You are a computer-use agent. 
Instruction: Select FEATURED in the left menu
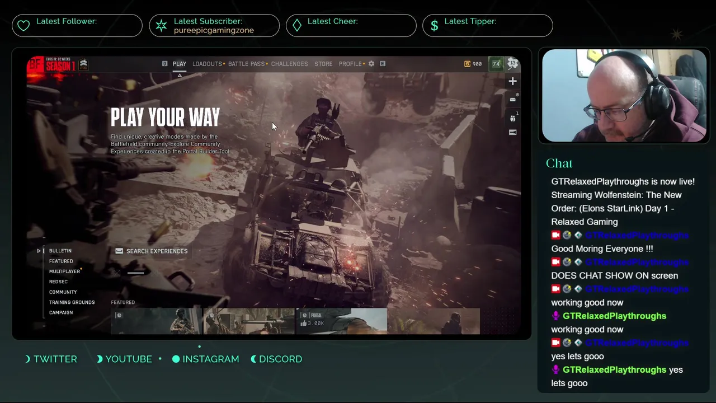click(x=61, y=261)
